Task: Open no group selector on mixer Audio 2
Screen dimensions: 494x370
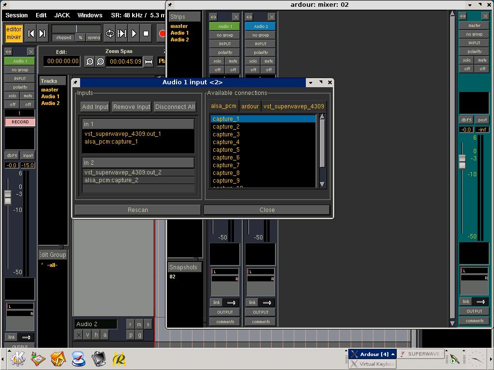Action: coord(261,35)
